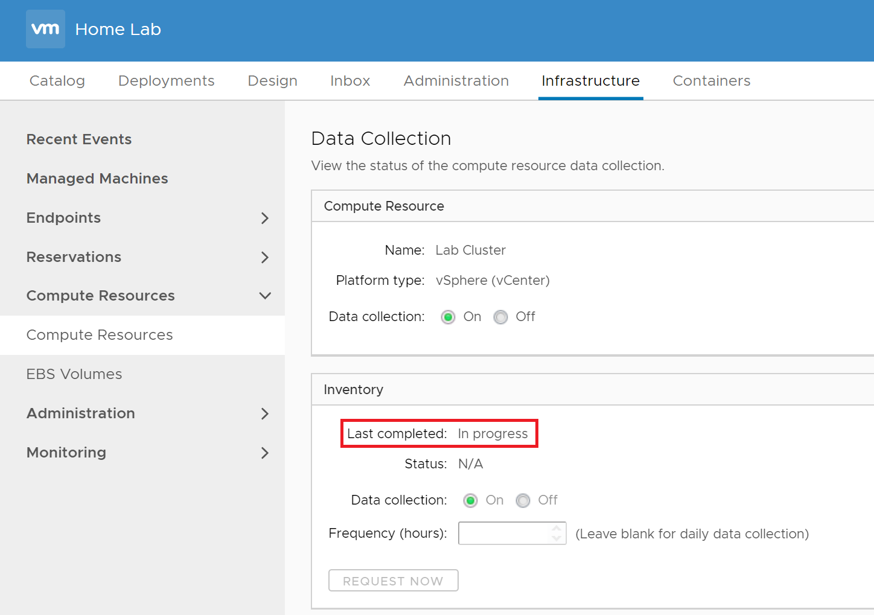Select On for Compute Resource data collection

[x=448, y=317]
